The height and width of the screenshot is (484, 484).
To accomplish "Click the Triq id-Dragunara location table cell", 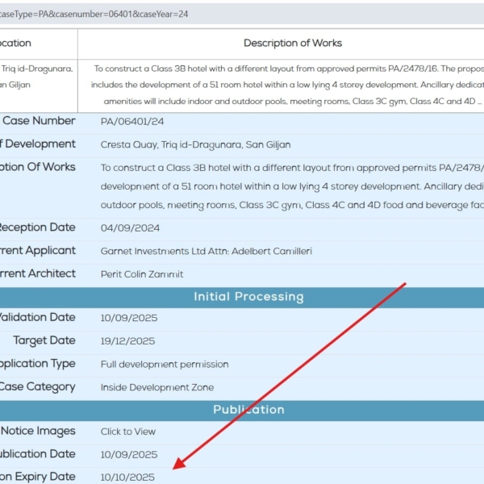I will pyautogui.click(x=36, y=77).
